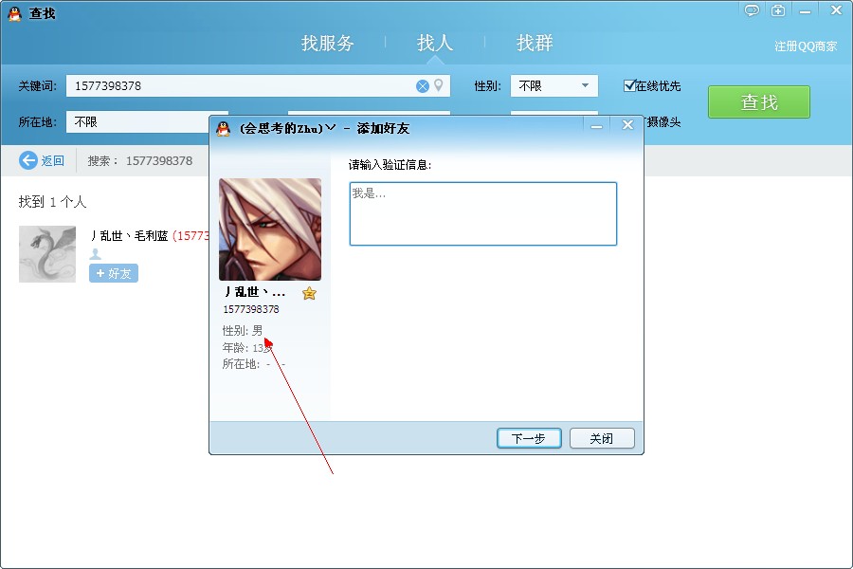
Task: Click the QQ penguin icon in dialog title
Action: (x=224, y=128)
